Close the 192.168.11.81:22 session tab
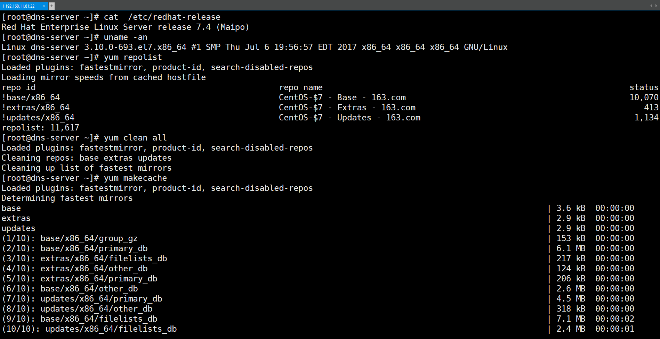 [x=44, y=6]
